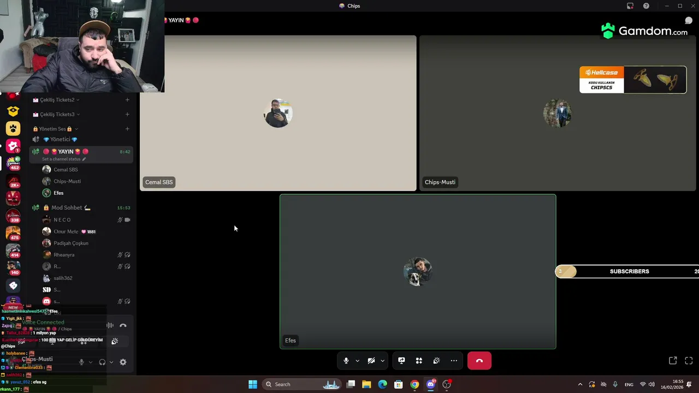
Task: Expand input device arrow in user panel
Action: (x=90, y=362)
